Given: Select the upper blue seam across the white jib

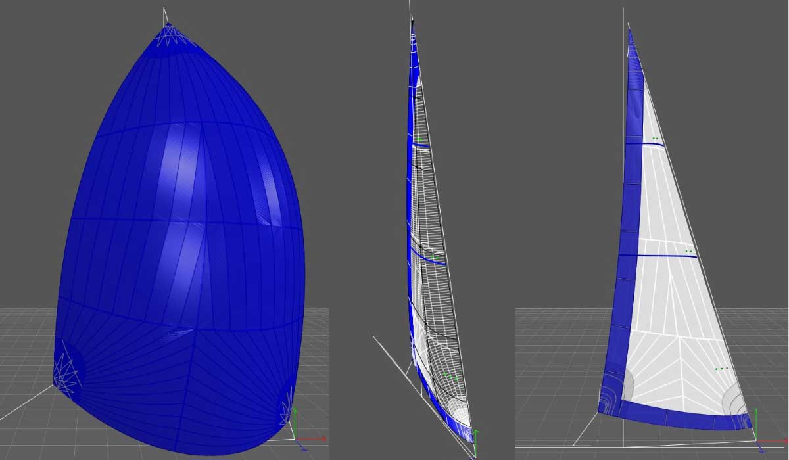Looking at the screenshot, I should pos(644,143).
